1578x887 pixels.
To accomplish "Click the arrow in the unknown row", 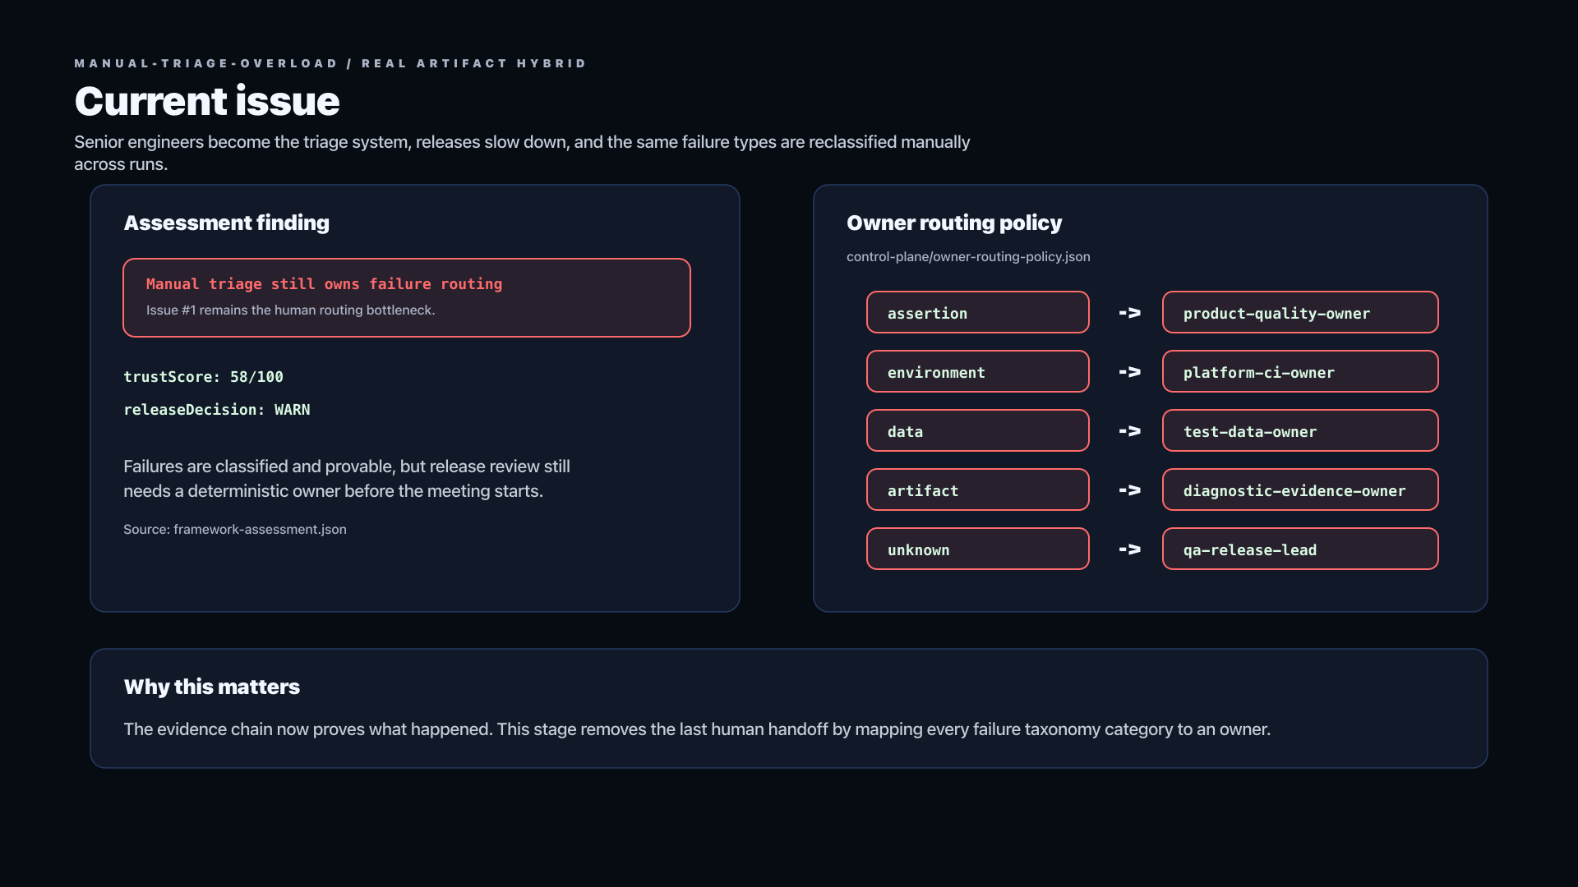I will click(1129, 549).
